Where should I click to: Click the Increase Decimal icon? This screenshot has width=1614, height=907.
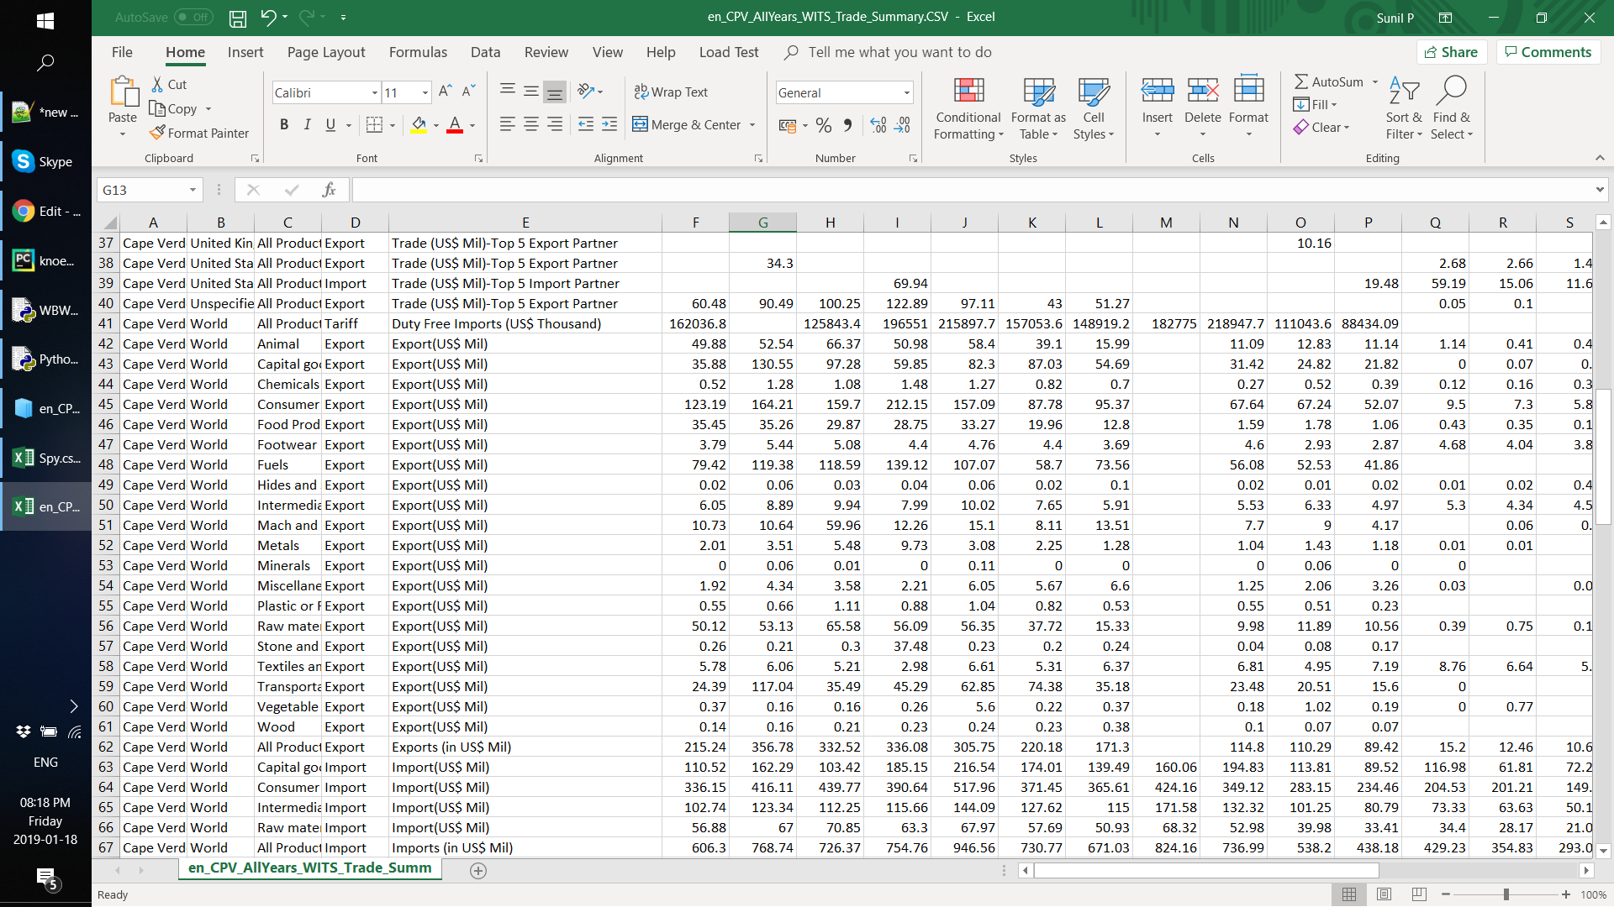click(x=878, y=125)
